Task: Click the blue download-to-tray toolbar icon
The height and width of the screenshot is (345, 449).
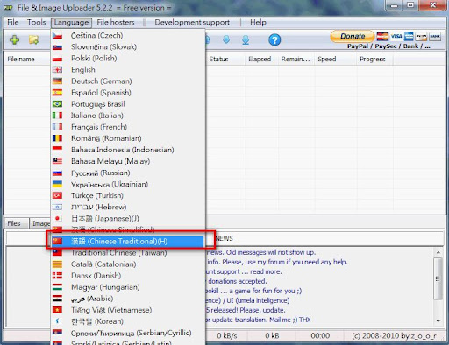Action: tap(246, 40)
